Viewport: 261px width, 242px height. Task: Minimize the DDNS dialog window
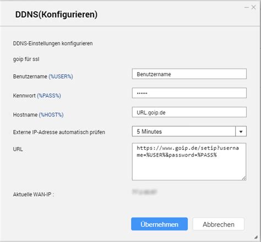[x=247, y=7]
